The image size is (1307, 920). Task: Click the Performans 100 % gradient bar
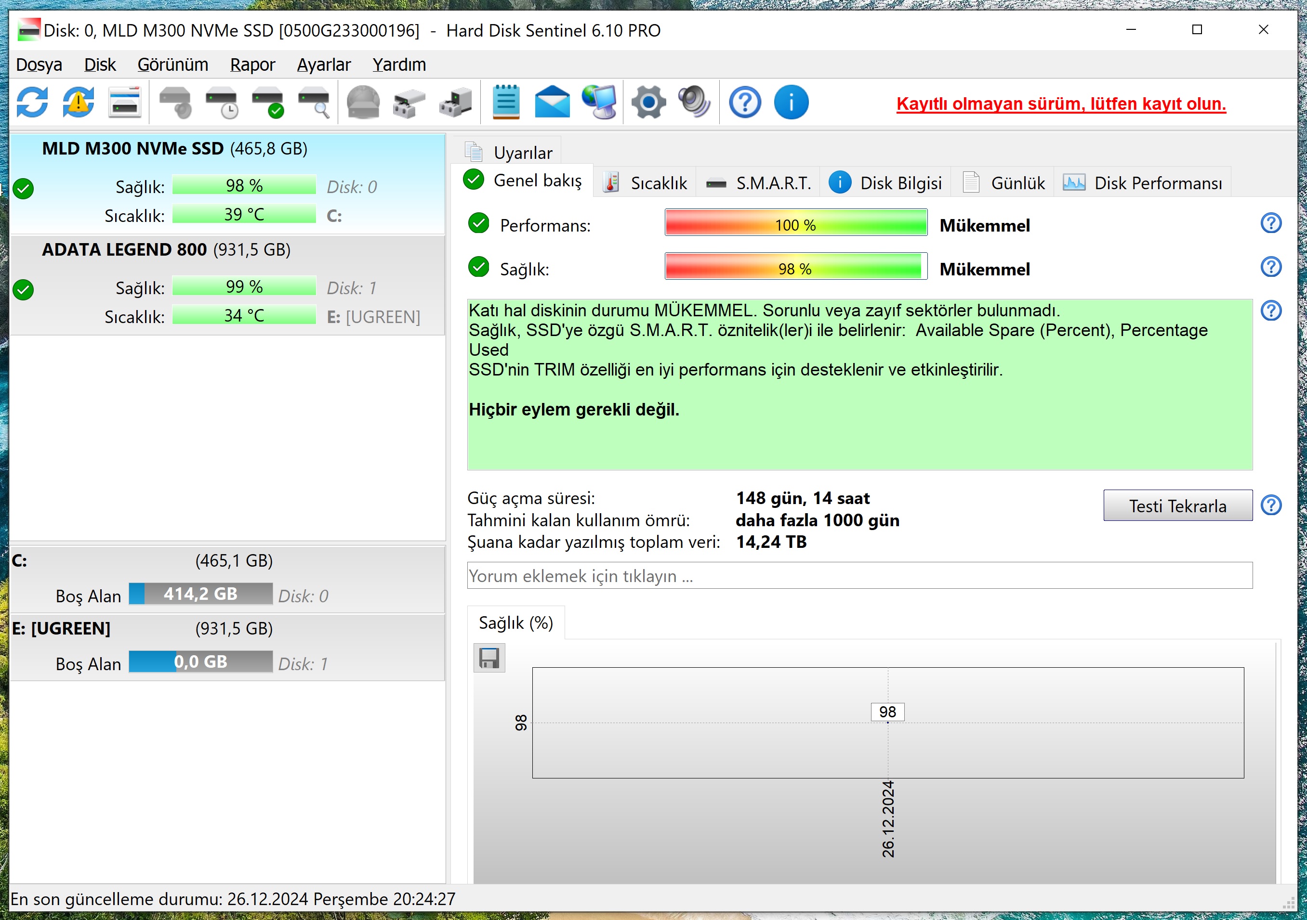tap(796, 223)
